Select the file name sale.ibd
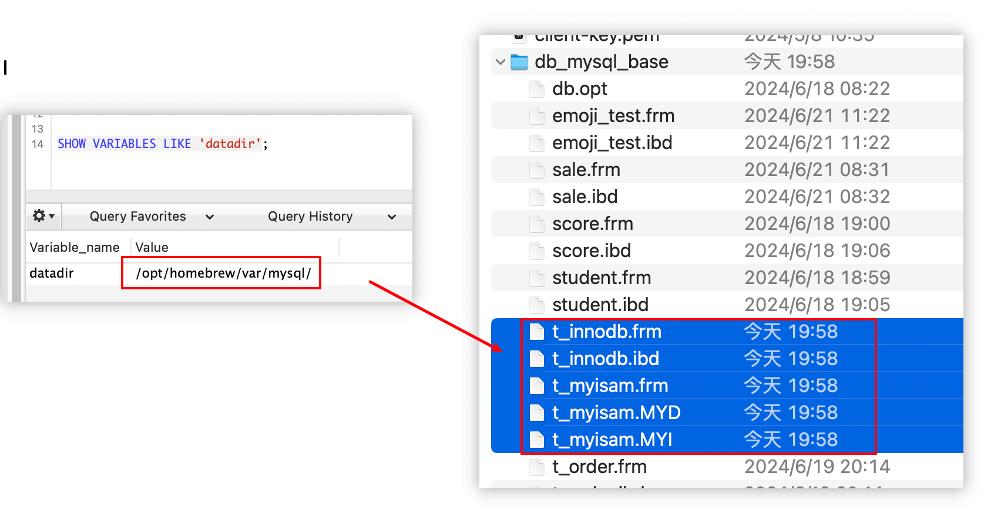The height and width of the screenshot is (520, 1001). (x=585, y=197)
